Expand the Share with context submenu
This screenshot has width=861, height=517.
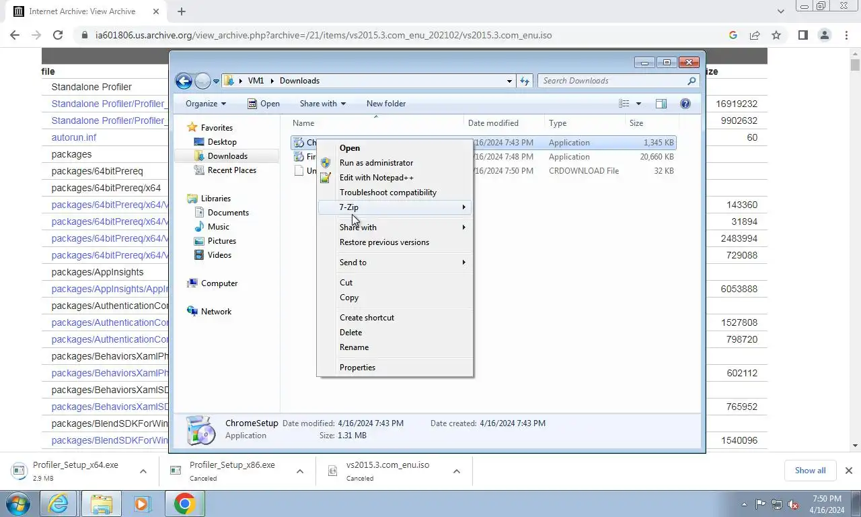(x=395, y=228)
